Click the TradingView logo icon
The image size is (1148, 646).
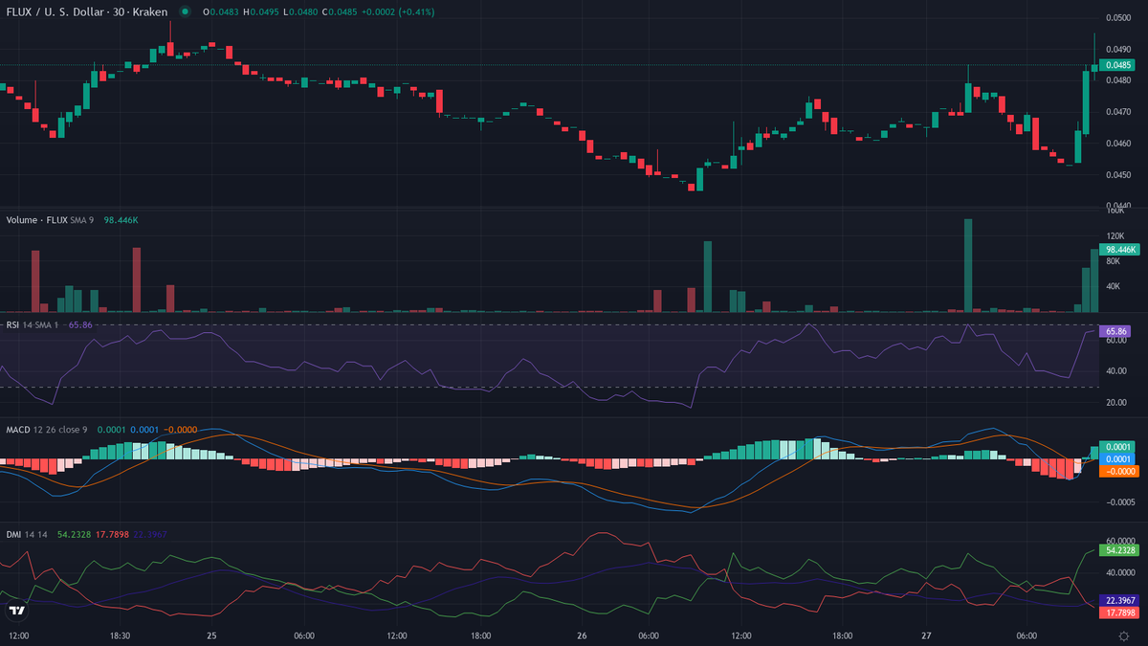click(16, 611)
